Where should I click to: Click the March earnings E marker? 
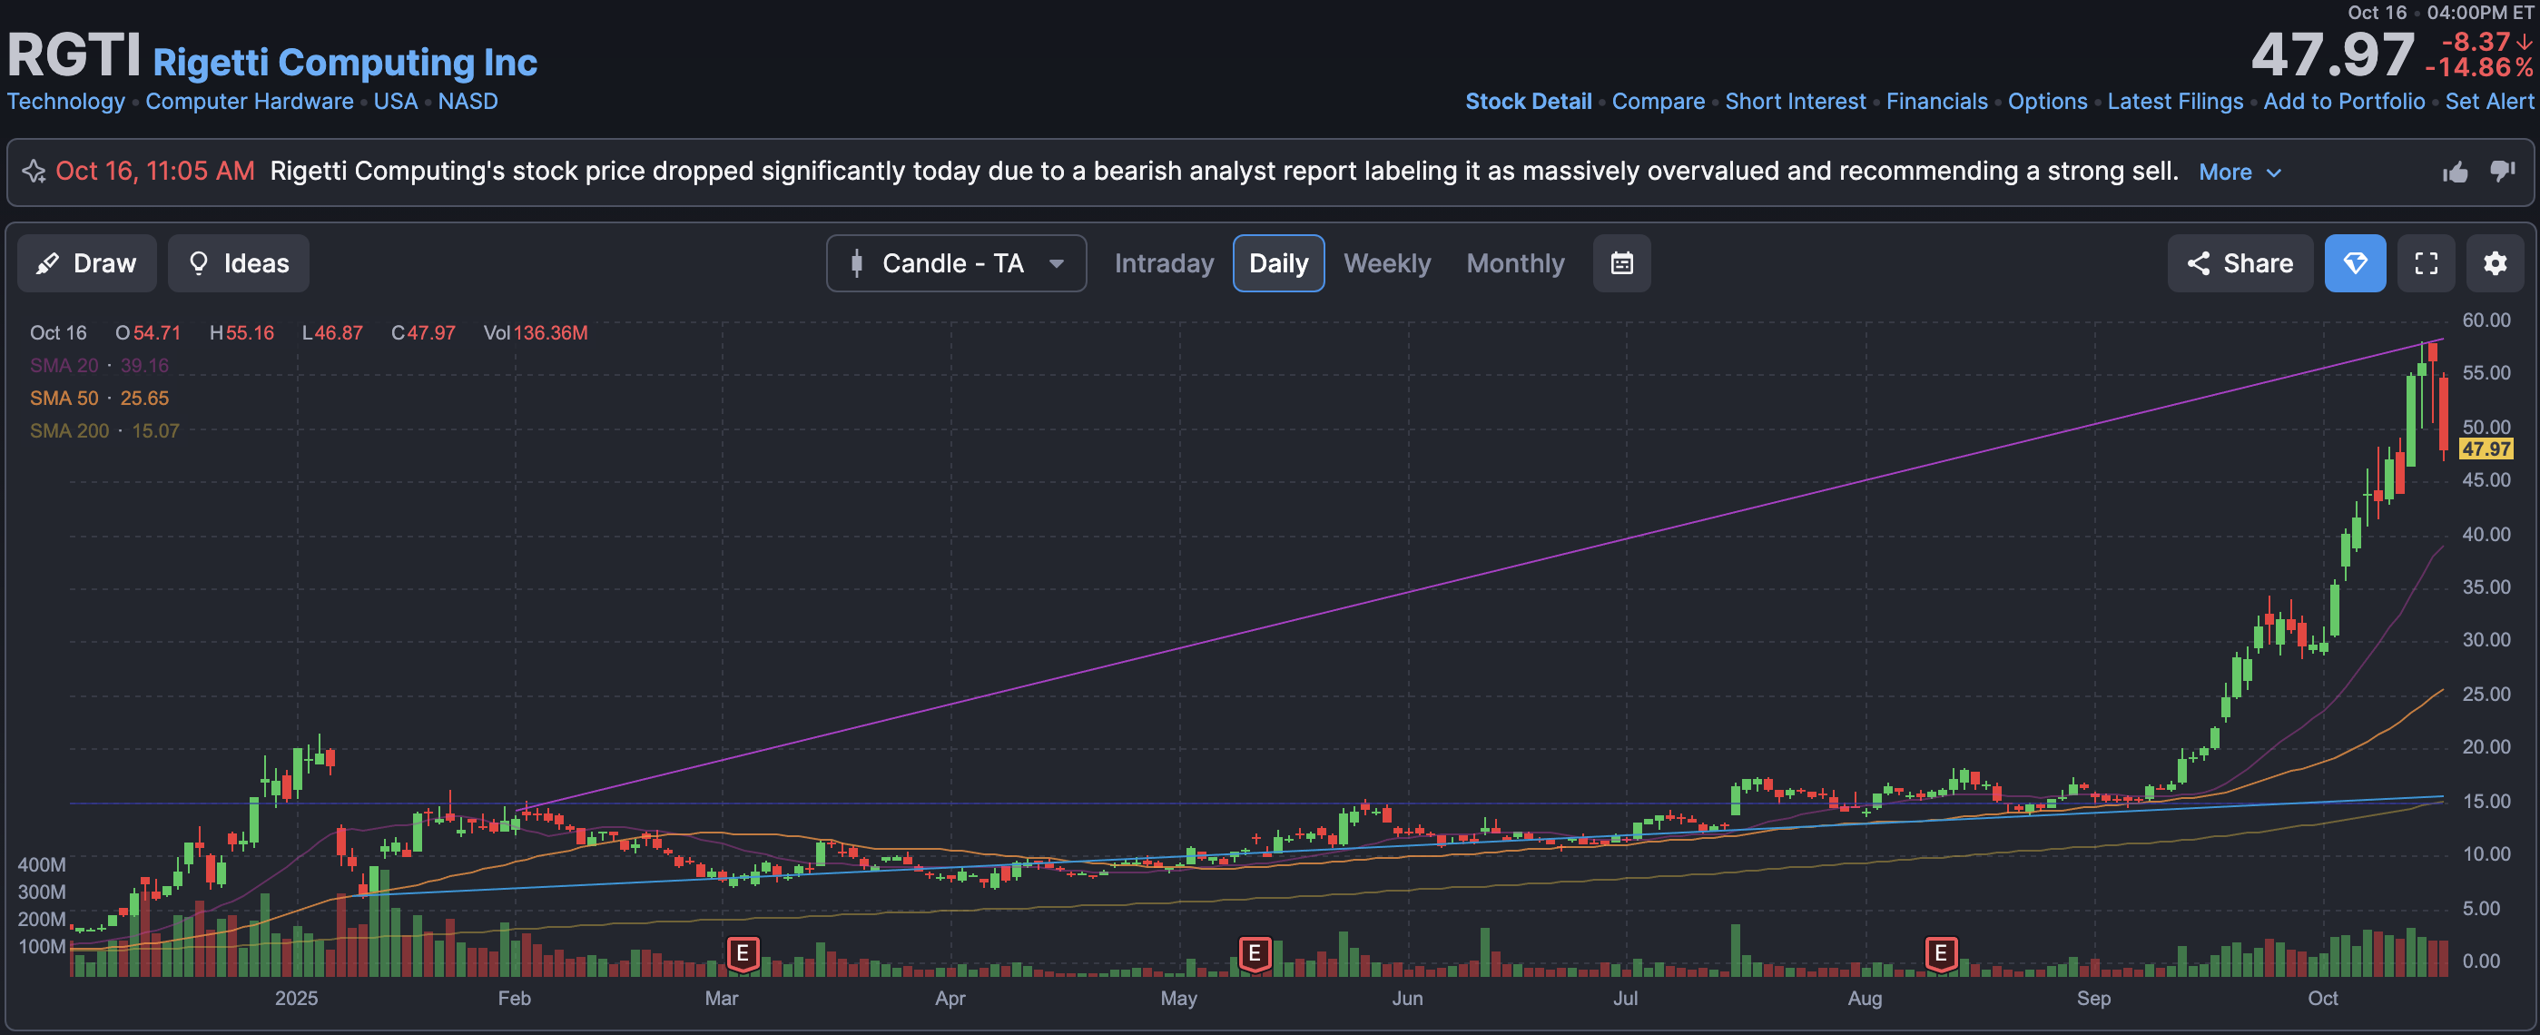(x=743, y=953)
